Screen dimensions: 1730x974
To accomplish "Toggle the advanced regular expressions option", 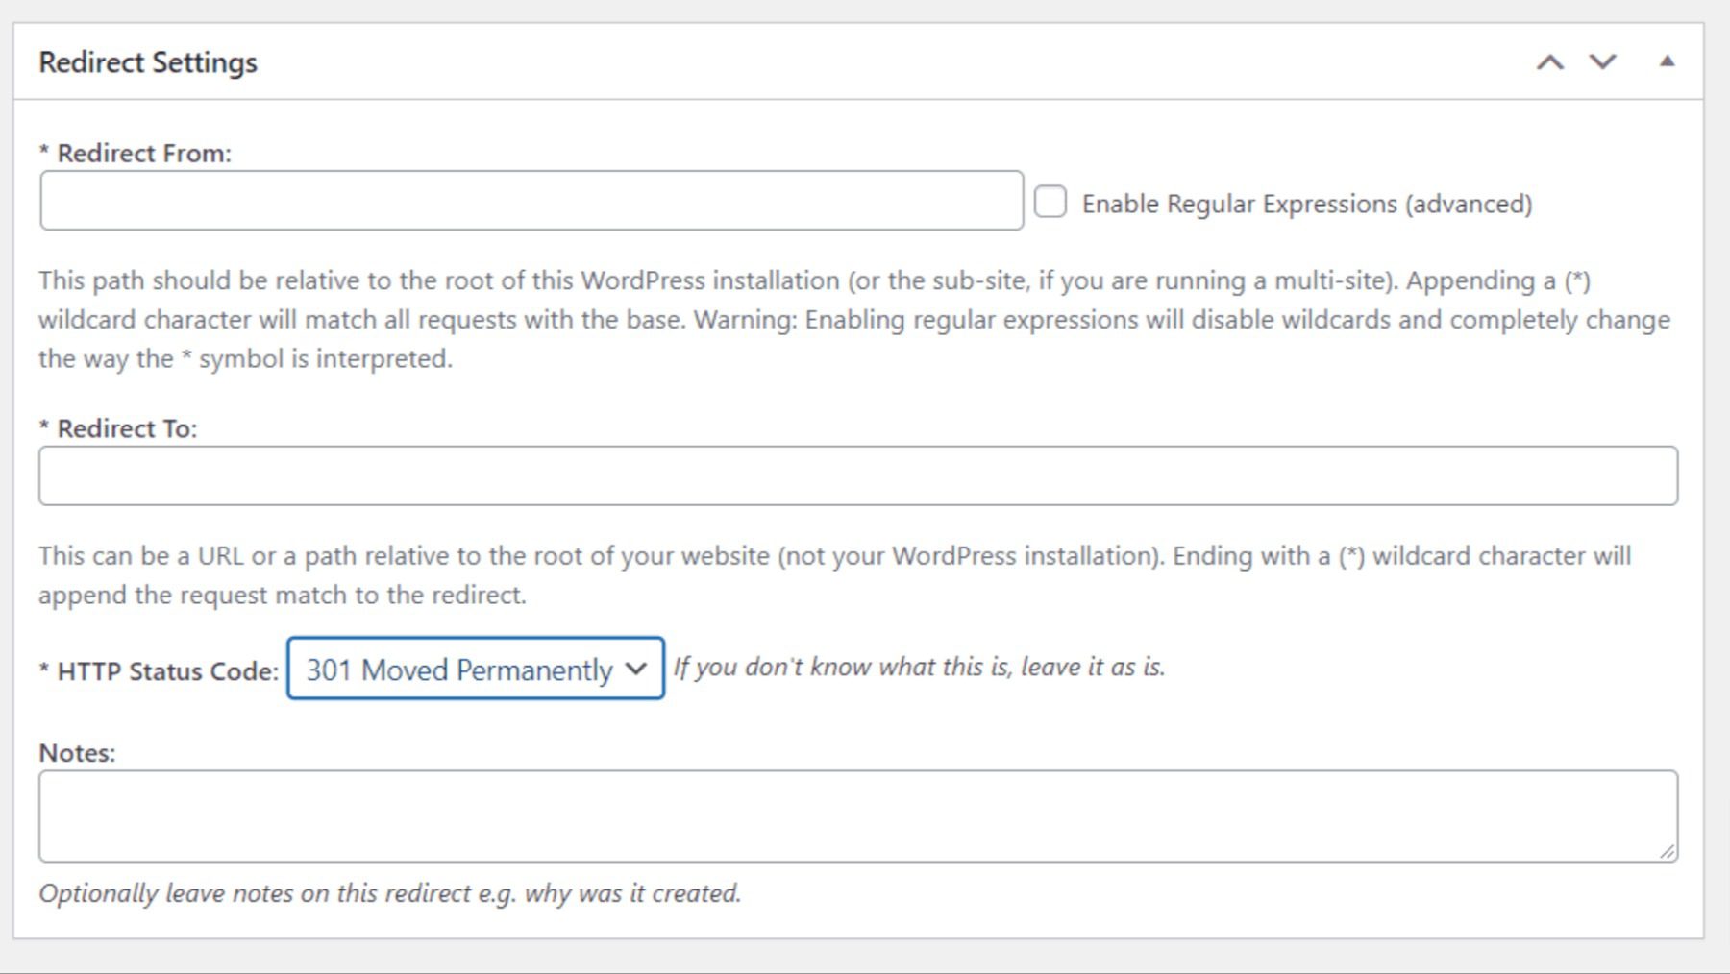I will click(x=1049, y=200).
